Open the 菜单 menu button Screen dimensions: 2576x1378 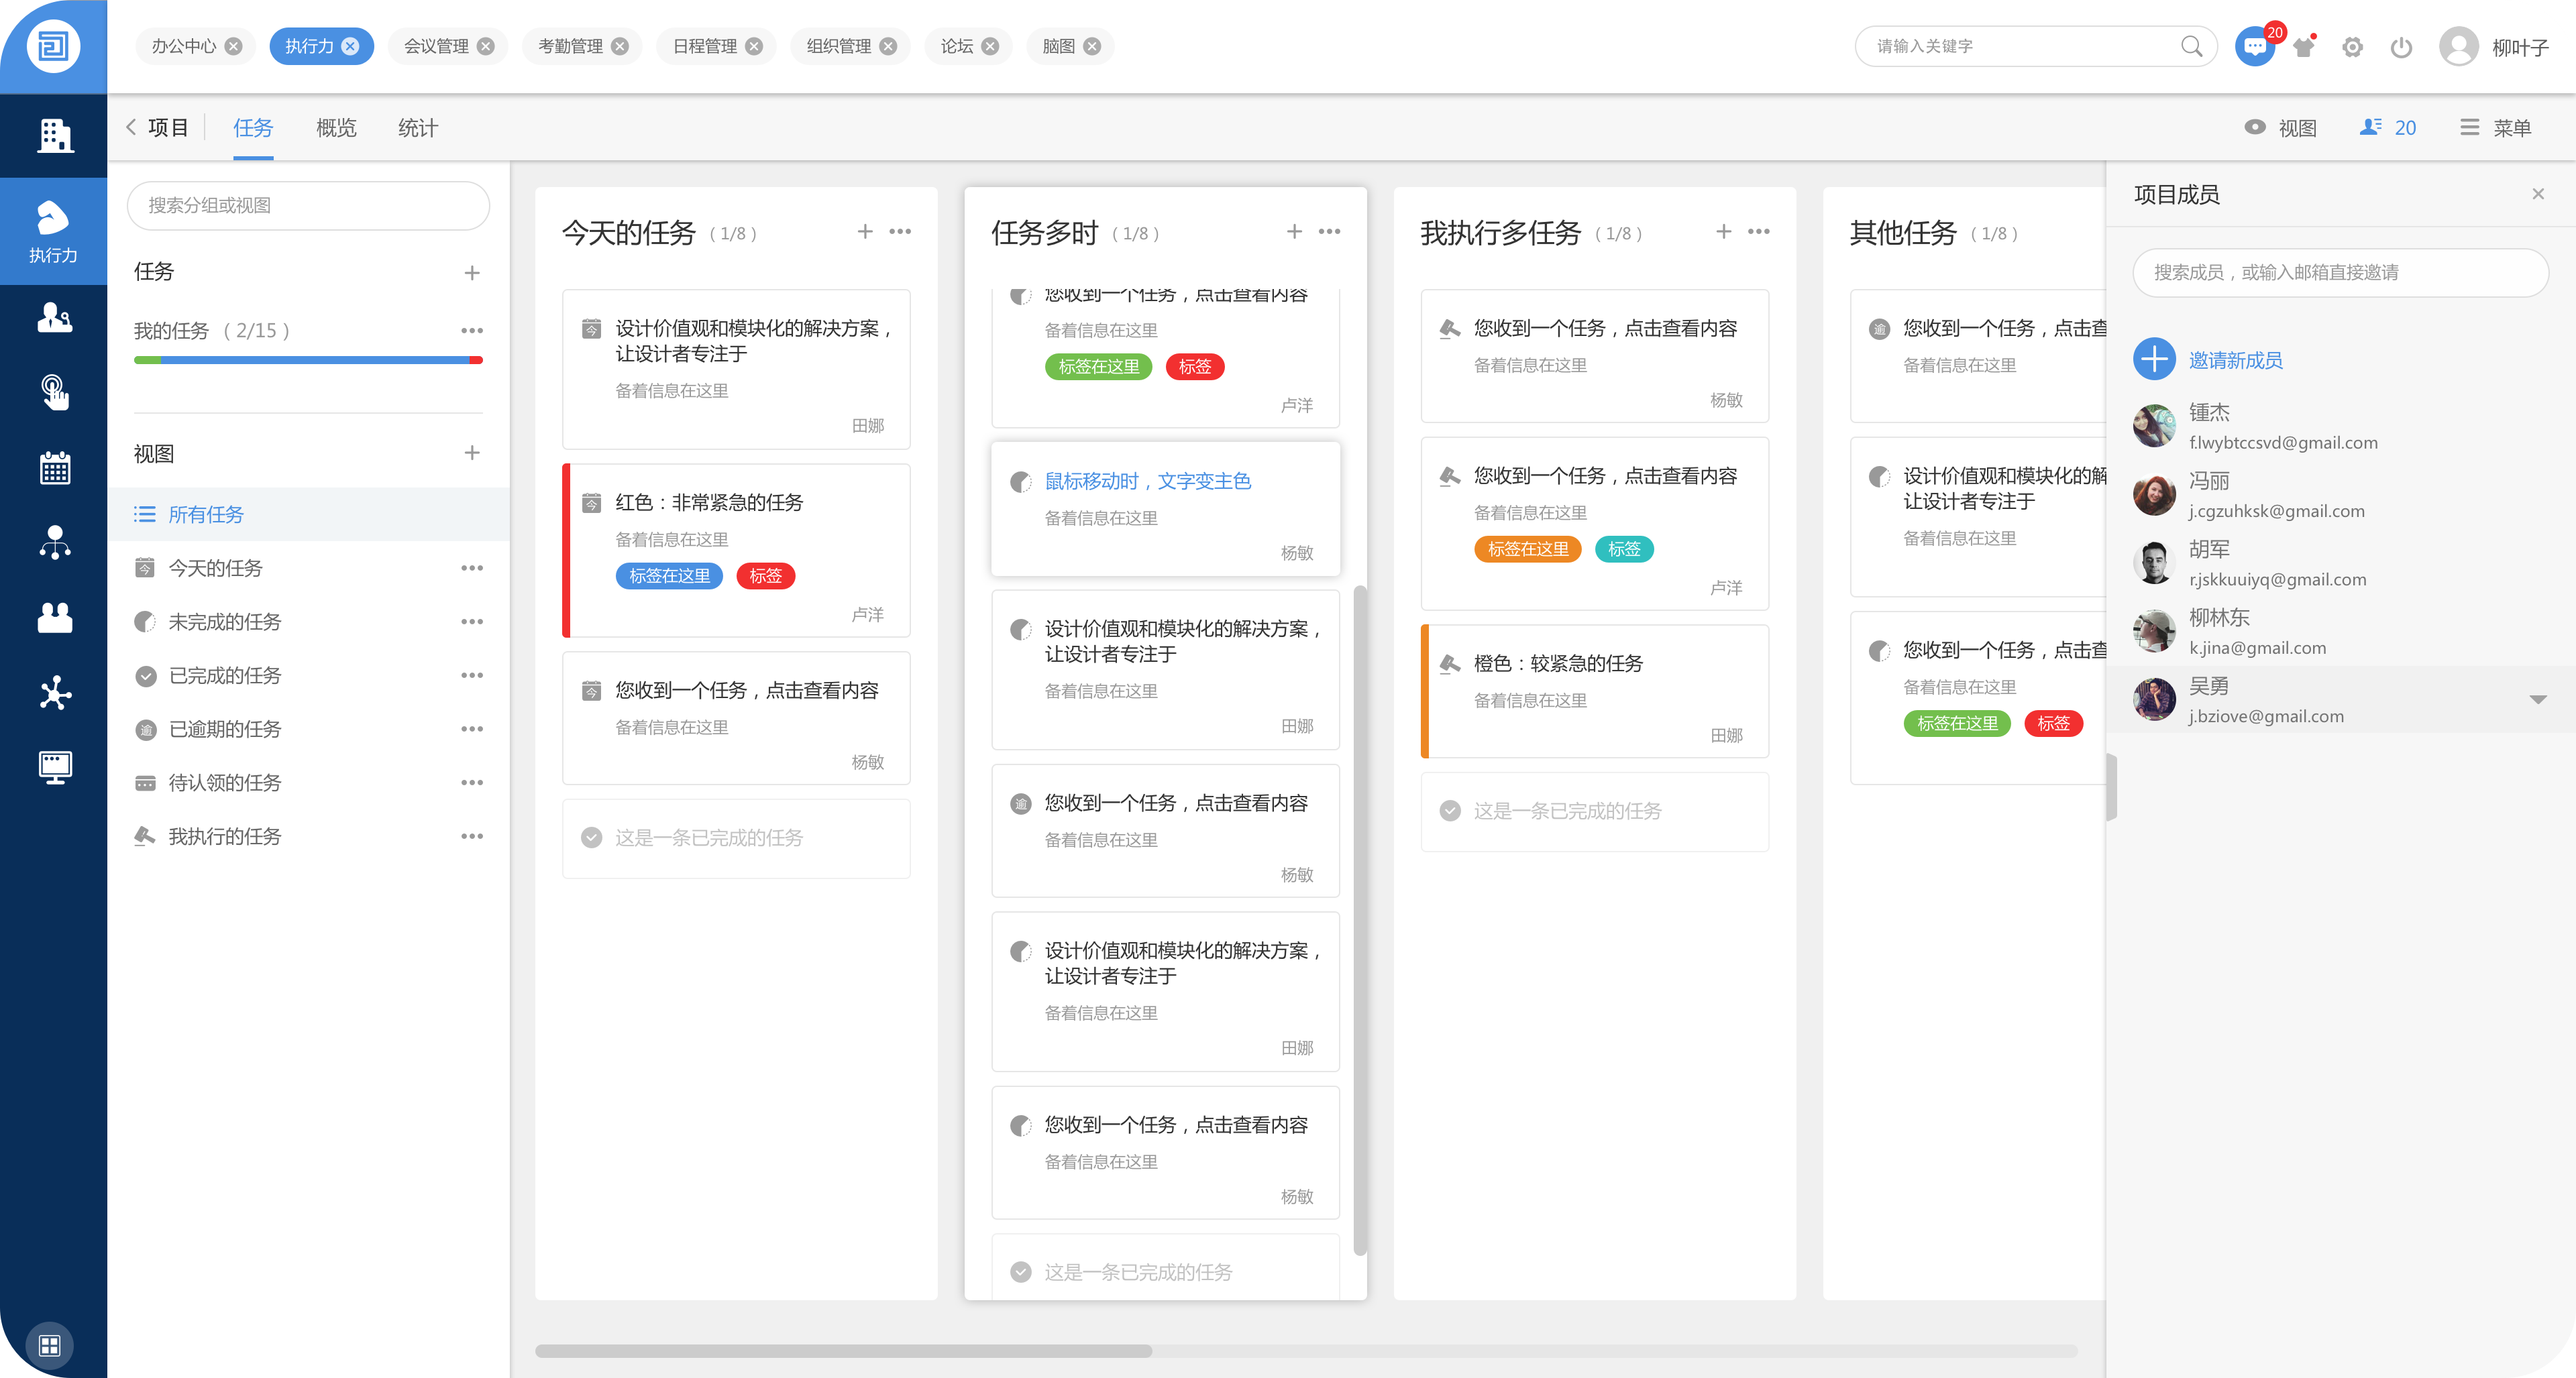(2496, 128)
